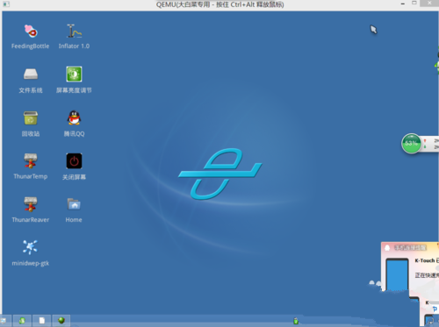Select the 屏幕亮度调节 brightness icon
Image resolution: width=439 pixels, height=327 pixels.
pyautogui.click(x=74, y=74)
